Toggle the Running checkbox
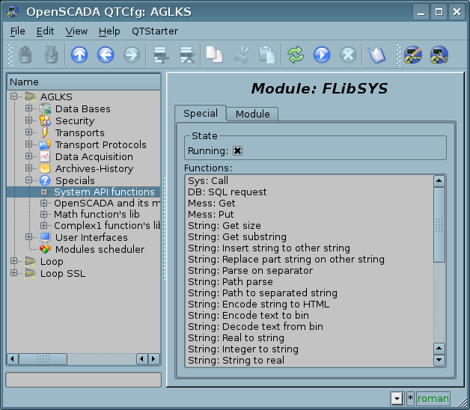This screenshot has height=410, width=470. point(237,151)
